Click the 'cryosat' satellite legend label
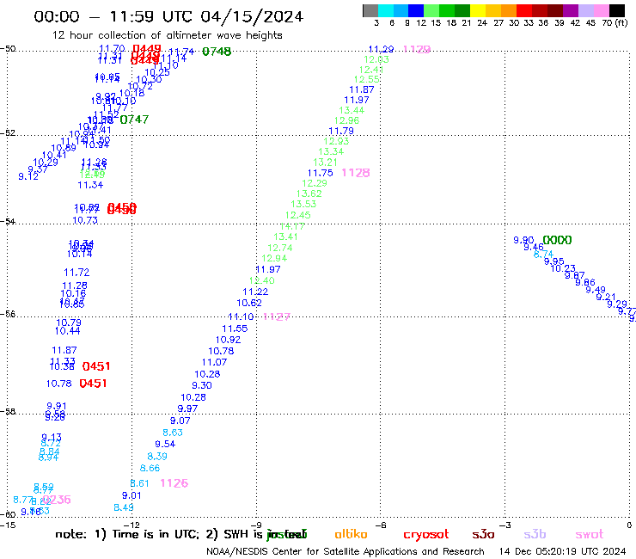This screenshot has width=636, height=559. tap(426, 535)
